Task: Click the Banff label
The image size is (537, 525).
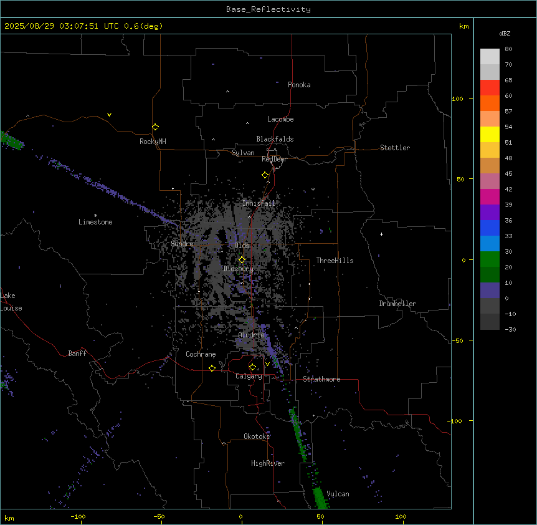Action: [x=77, y=354]
